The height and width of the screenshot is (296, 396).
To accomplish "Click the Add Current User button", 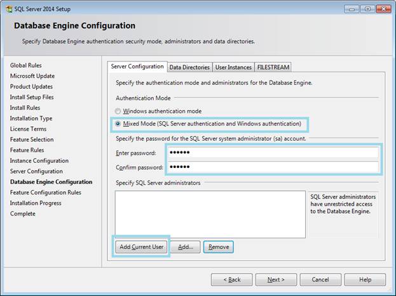I will (x=141, y=247).
